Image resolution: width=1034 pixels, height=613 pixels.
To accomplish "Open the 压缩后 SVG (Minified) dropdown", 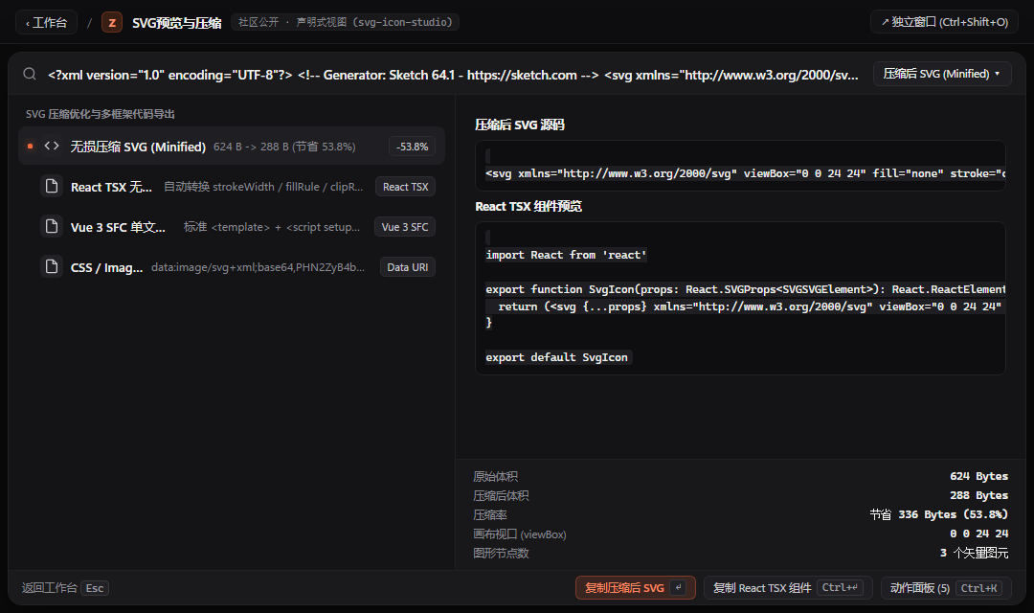I will (x=942, y=74).
